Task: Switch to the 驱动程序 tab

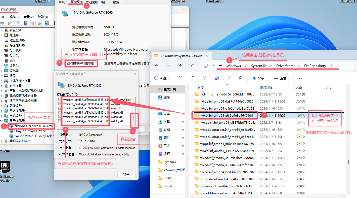Action: pos(76,2)
